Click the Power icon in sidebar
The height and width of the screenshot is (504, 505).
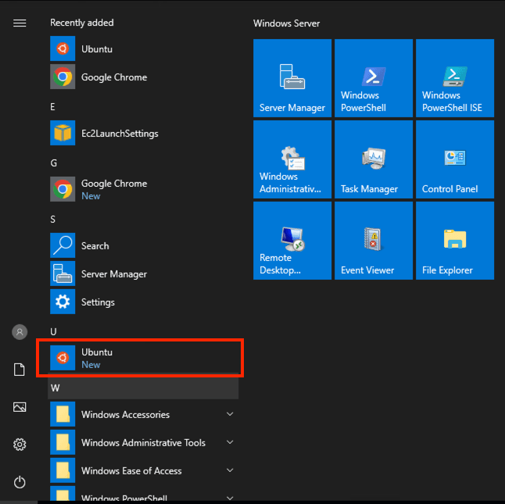click(20, 482)
